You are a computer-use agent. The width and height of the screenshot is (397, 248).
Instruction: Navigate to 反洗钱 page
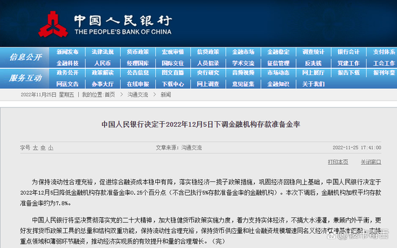click(313, 63)
